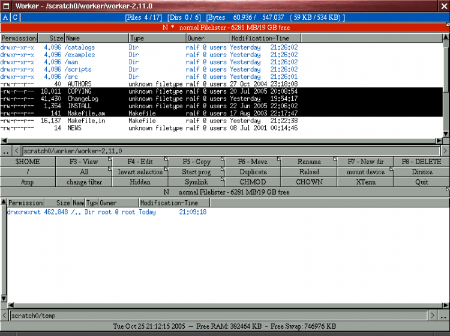The width and height of the screenshot is (450, 336).
Task: Click up arrow of lower panel scrollbar
Action: click(x=4, y=202)
